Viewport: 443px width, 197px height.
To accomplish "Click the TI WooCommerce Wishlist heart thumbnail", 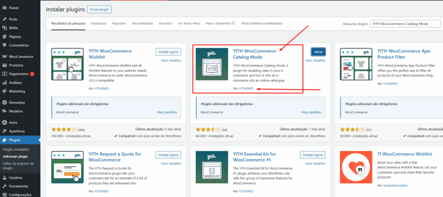I will tap(356, 167).
